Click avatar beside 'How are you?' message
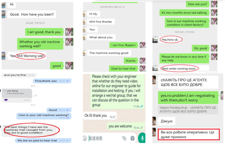 [x=214, y=4]
